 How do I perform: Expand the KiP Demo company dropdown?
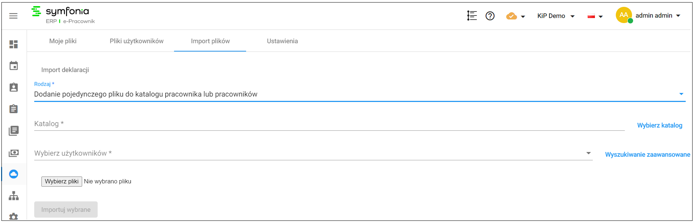point(556,16)
